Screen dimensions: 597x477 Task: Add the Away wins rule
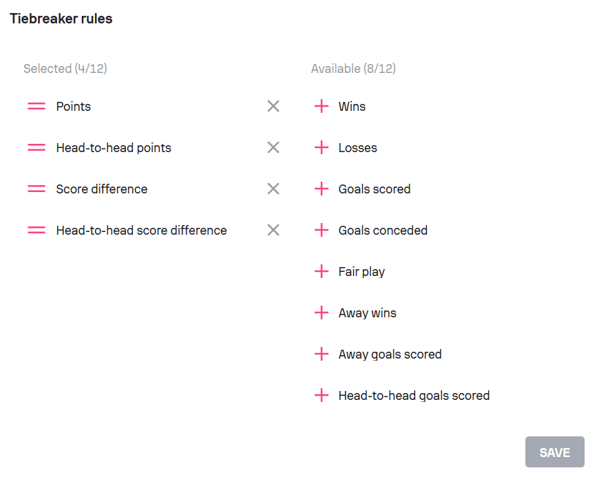click(322, 312)
